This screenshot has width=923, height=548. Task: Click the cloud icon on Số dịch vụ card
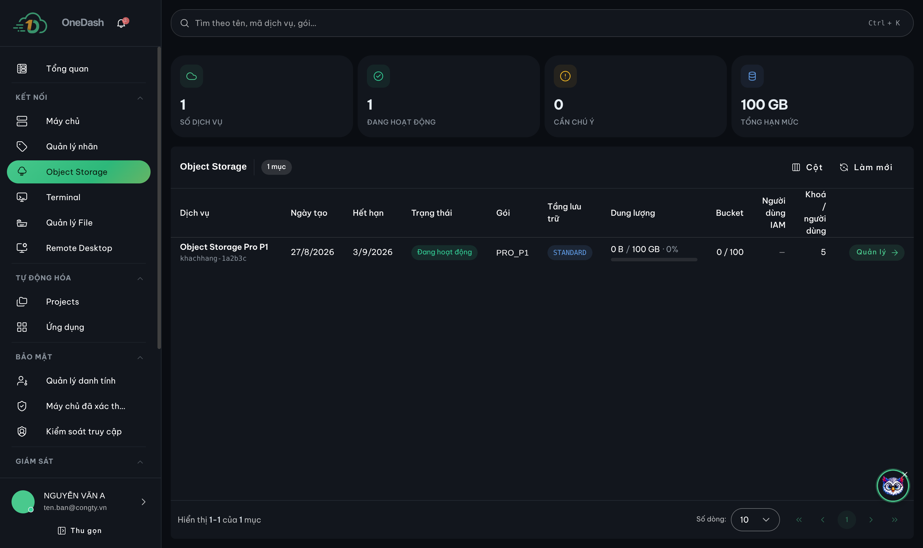pyautogui.click(x=191, y=76)
